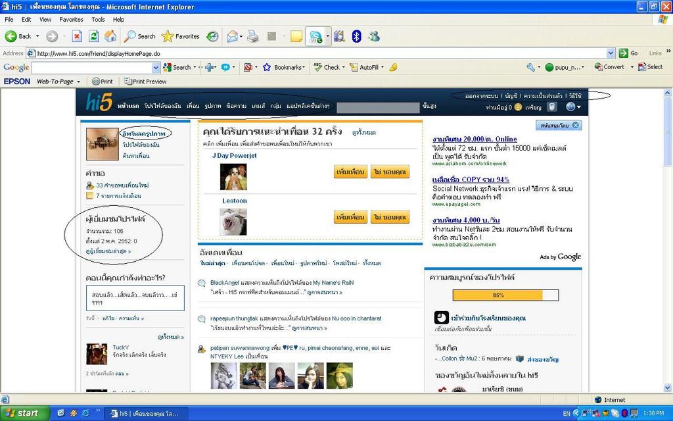Click Convert button in Google toolbar

pyautogui.click(x=609, y=67)
